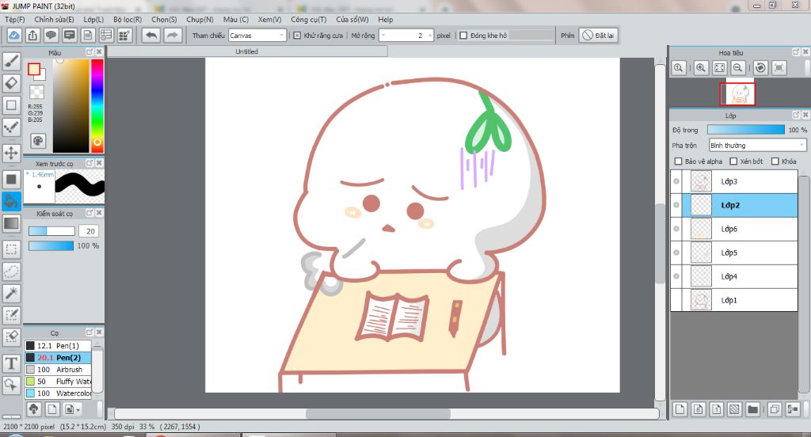This screenshot has width=811, height=437.
Task: Click the transparent color swatch
Action: [x=36, y=92]
